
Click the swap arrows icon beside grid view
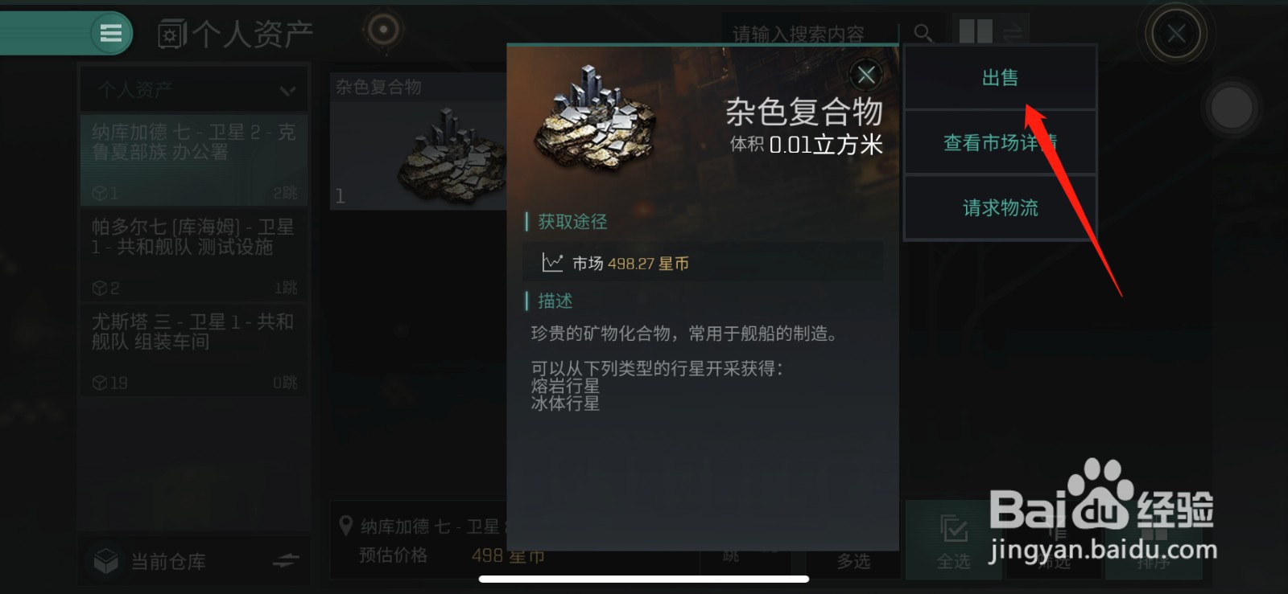[x=1013, y=32]
